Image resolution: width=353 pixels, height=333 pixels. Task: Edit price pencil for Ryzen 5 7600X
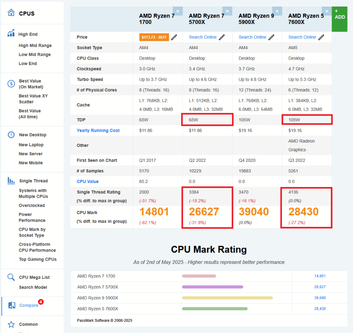[x=321, y=37]
